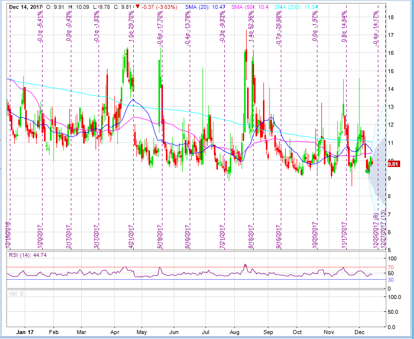The width and height of the screenshot is (414, 339).
Task: Click the 7 price axis label
Action: (x=389, y=214)
